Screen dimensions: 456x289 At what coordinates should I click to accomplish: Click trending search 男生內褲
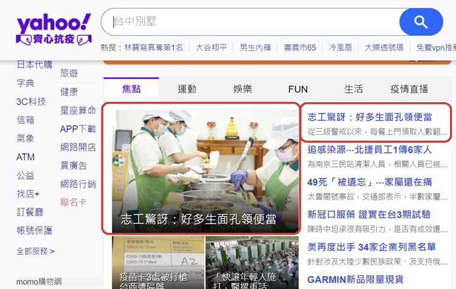[255, 47]
